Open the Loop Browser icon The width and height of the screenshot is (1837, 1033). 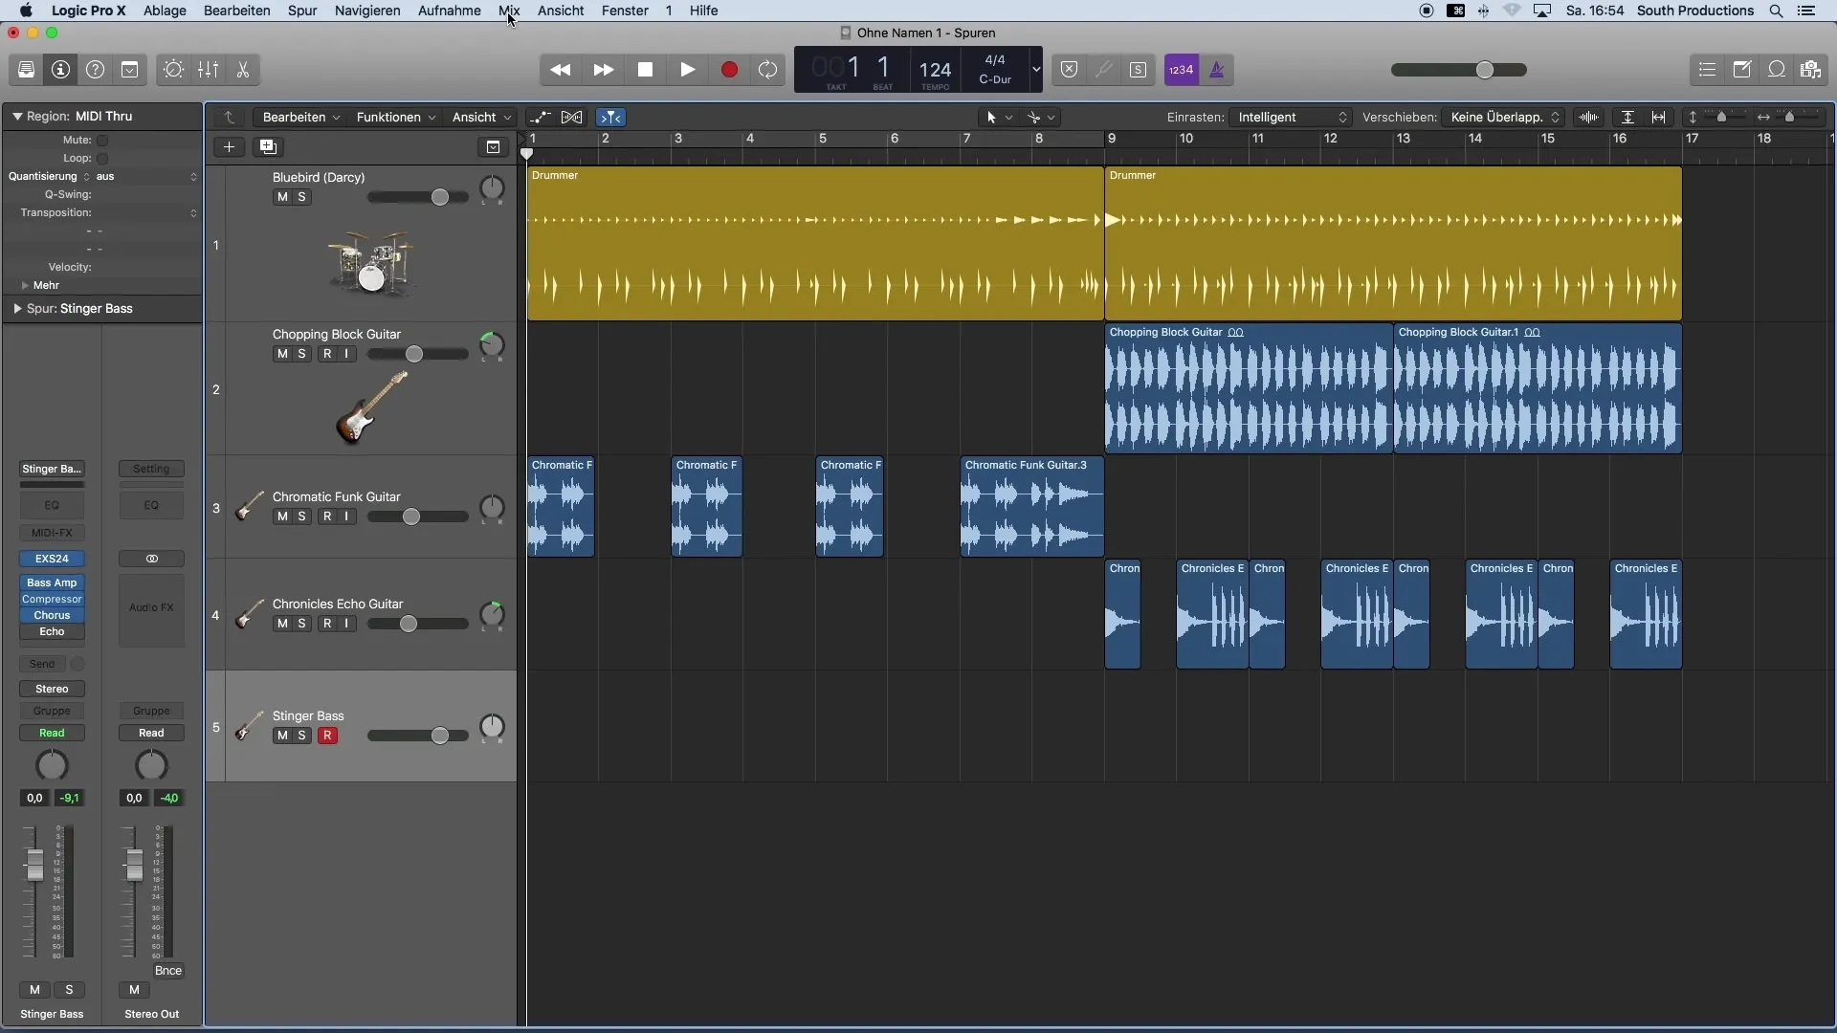(x=1776, y=70)
